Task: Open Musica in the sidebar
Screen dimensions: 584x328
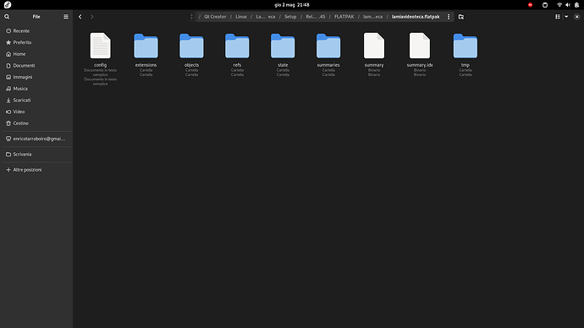Action: (x=36, y=89)
